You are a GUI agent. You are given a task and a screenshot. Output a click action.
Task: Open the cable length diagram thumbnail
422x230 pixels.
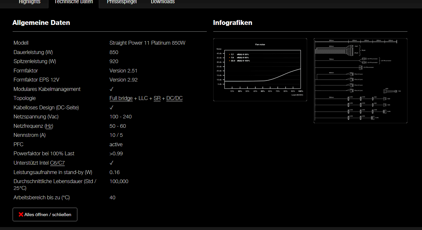pos(361,81)
